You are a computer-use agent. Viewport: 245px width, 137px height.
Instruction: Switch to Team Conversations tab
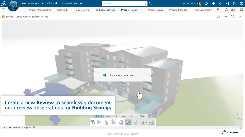pyautogui.click(x=201, y=10)
